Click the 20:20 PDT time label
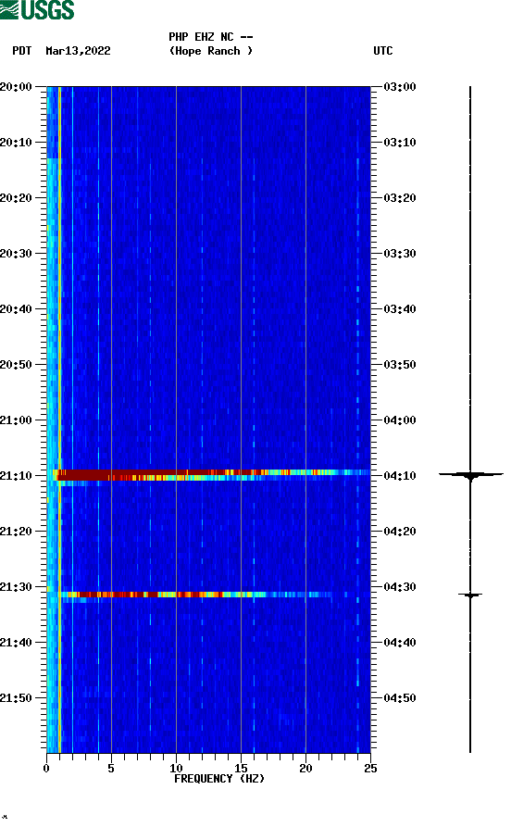511x827 pixels. pos(16,198)
